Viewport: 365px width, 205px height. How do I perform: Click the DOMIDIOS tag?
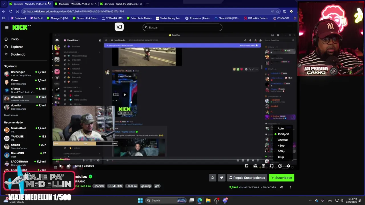[x=115, y=186]
